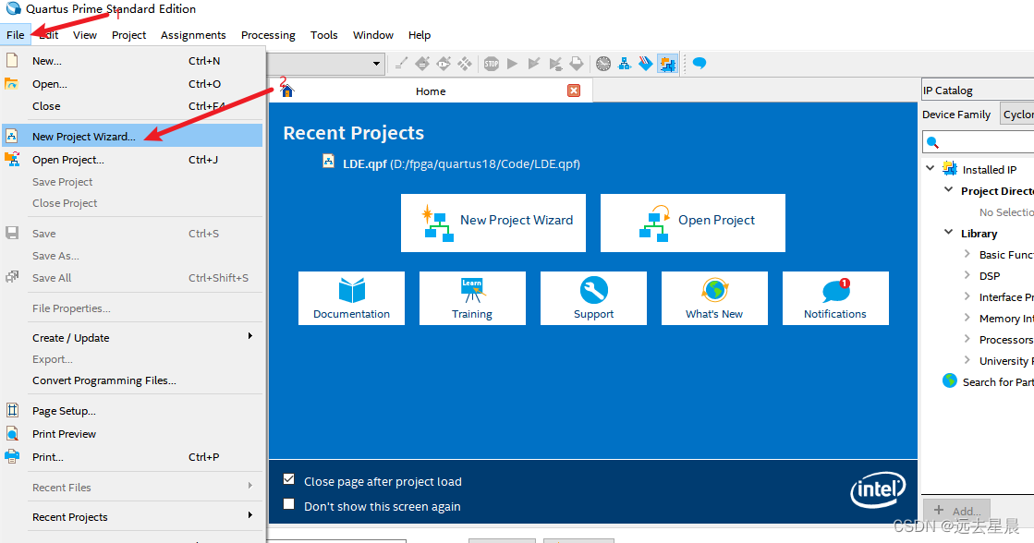This screenshot has width=1034, height=543.
Task: Collapse the Installed IP tree node
Action: pyautogui.click(x=930, y=168)
